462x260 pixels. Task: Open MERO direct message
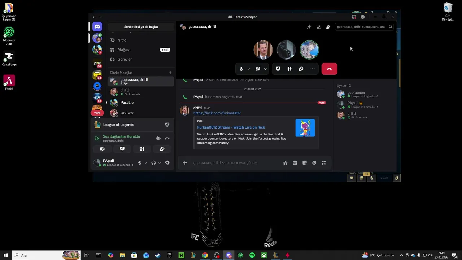[141, 113]
